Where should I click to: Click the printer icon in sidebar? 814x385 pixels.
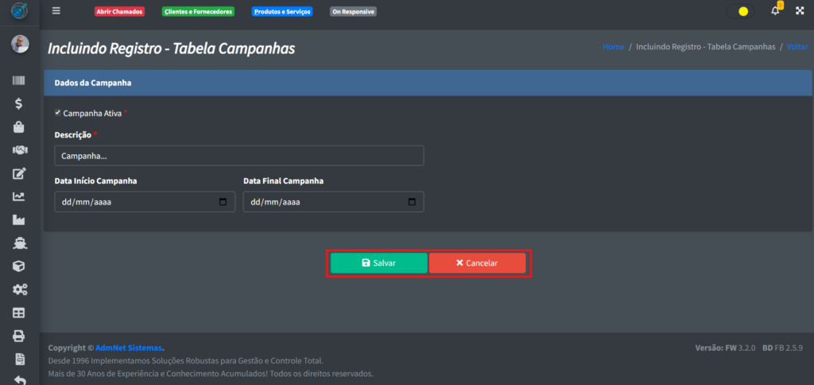(x=19, y=336)
